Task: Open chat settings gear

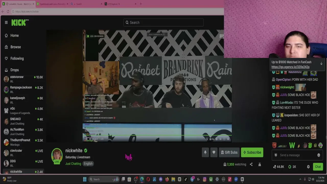Action: tap(308, 167)
